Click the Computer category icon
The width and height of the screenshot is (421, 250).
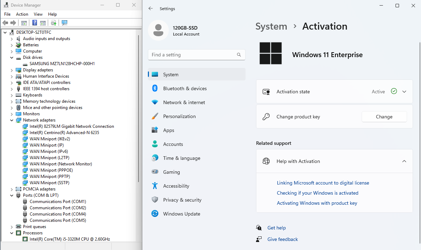click(18, 51)
